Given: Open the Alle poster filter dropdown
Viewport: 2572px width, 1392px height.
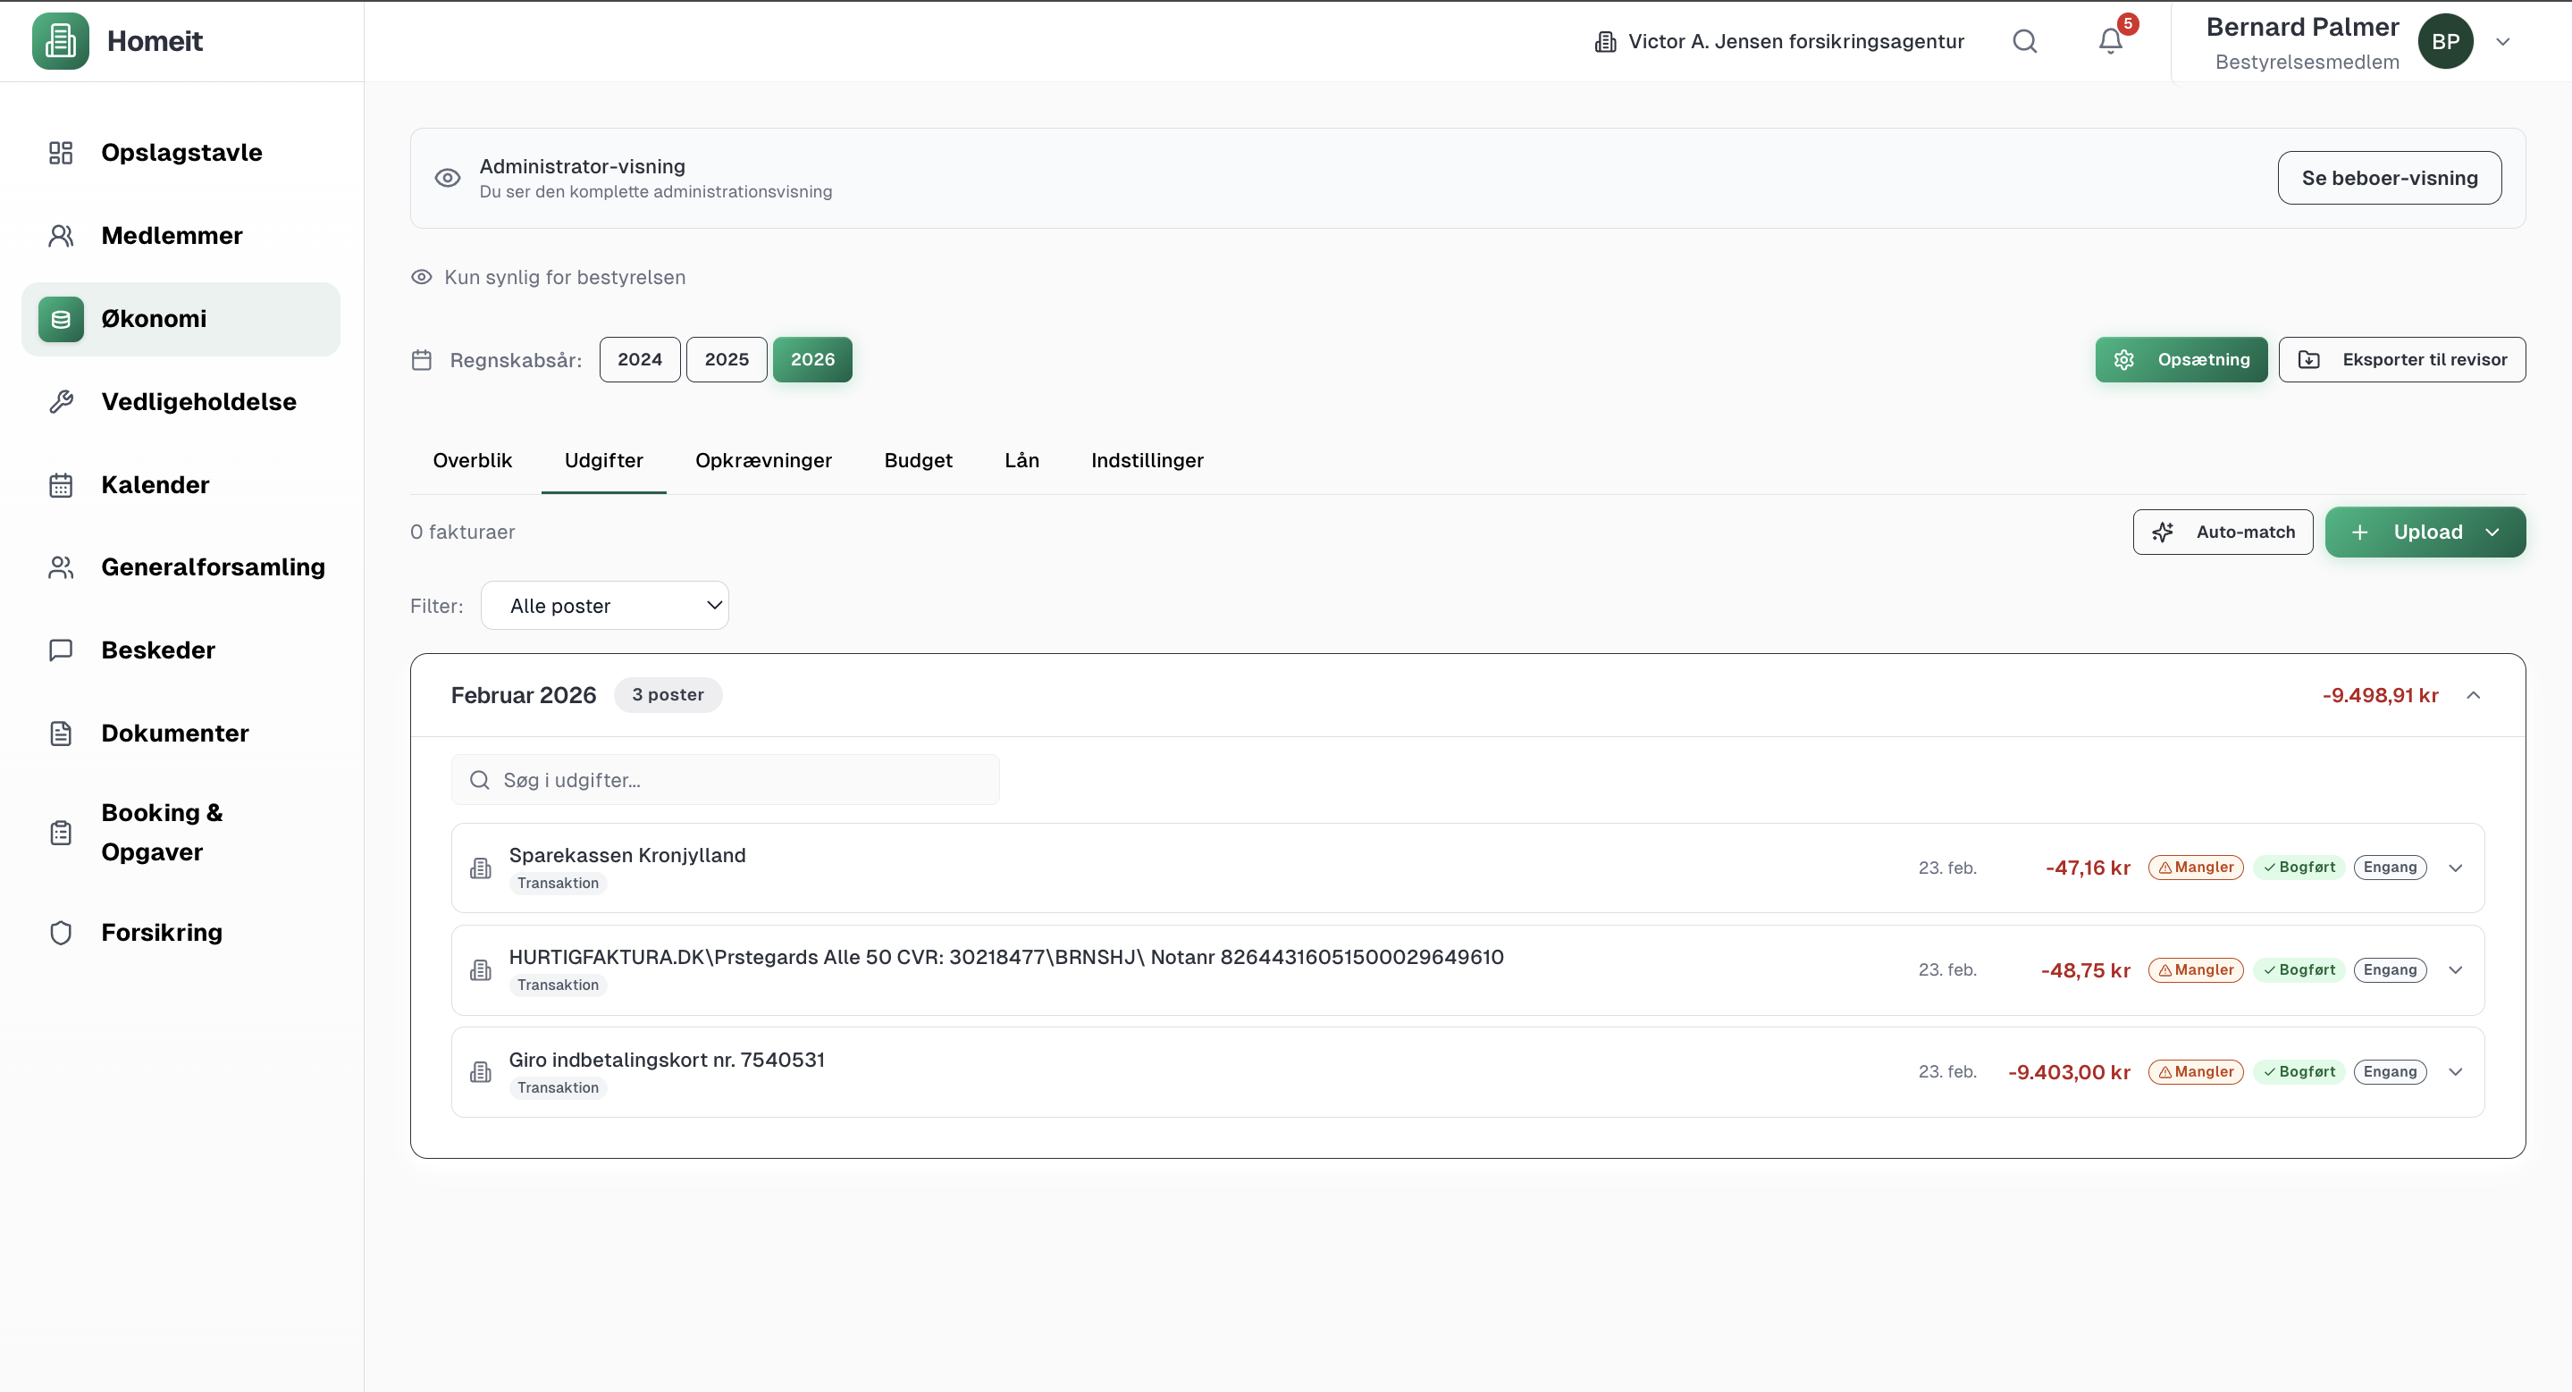Looking at the screenshot, I should [604, 606].
